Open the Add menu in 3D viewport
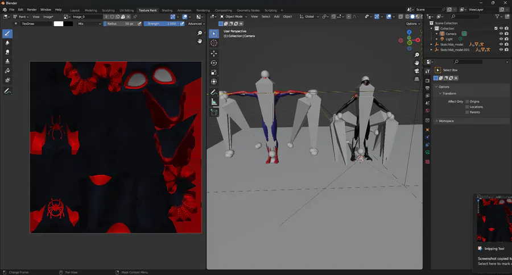The width and height of the screenshot is (512, 275). click(276, 16)
